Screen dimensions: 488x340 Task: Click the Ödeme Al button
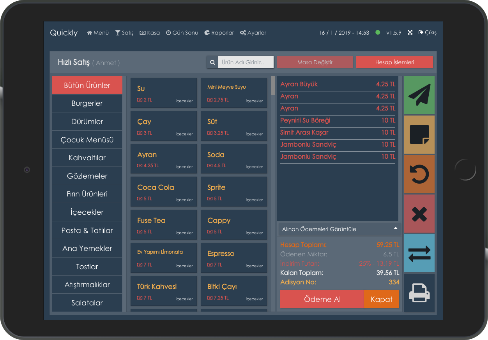point(321,299)
